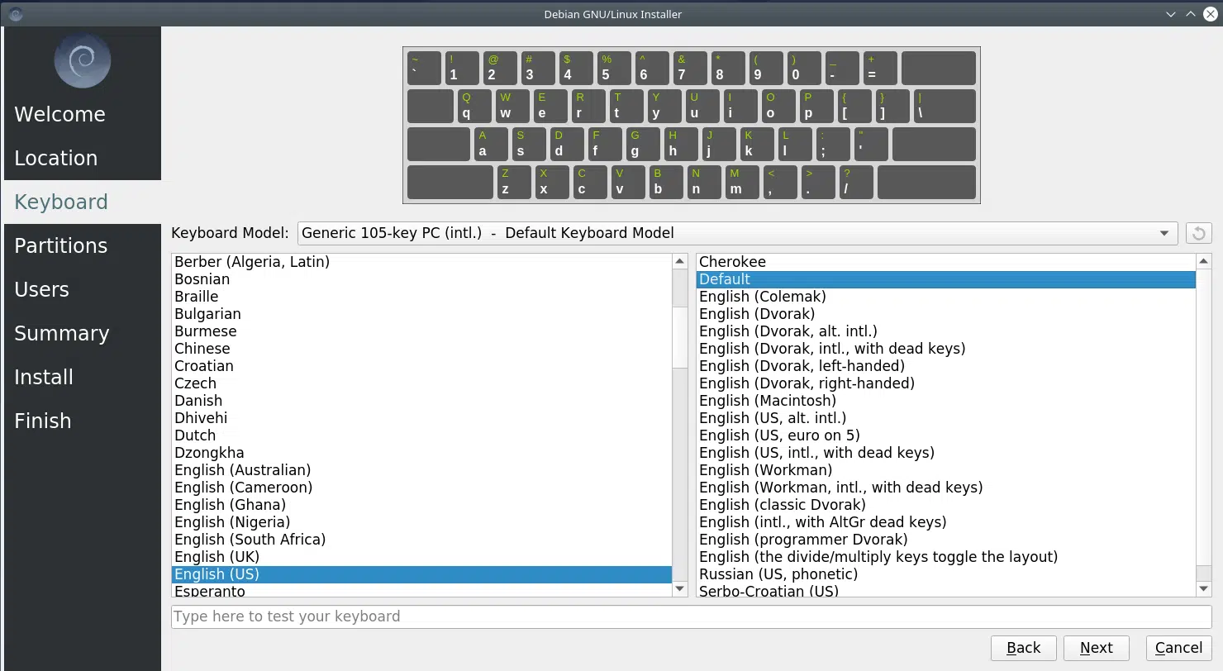The image size is (1223, 671).
Task: Select the Burmese layout
Action: tap(421, 331)
